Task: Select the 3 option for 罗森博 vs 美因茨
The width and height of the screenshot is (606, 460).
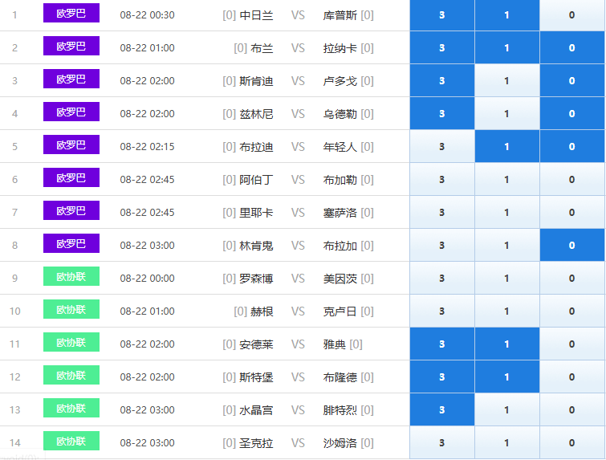Action: click(442, 278)
